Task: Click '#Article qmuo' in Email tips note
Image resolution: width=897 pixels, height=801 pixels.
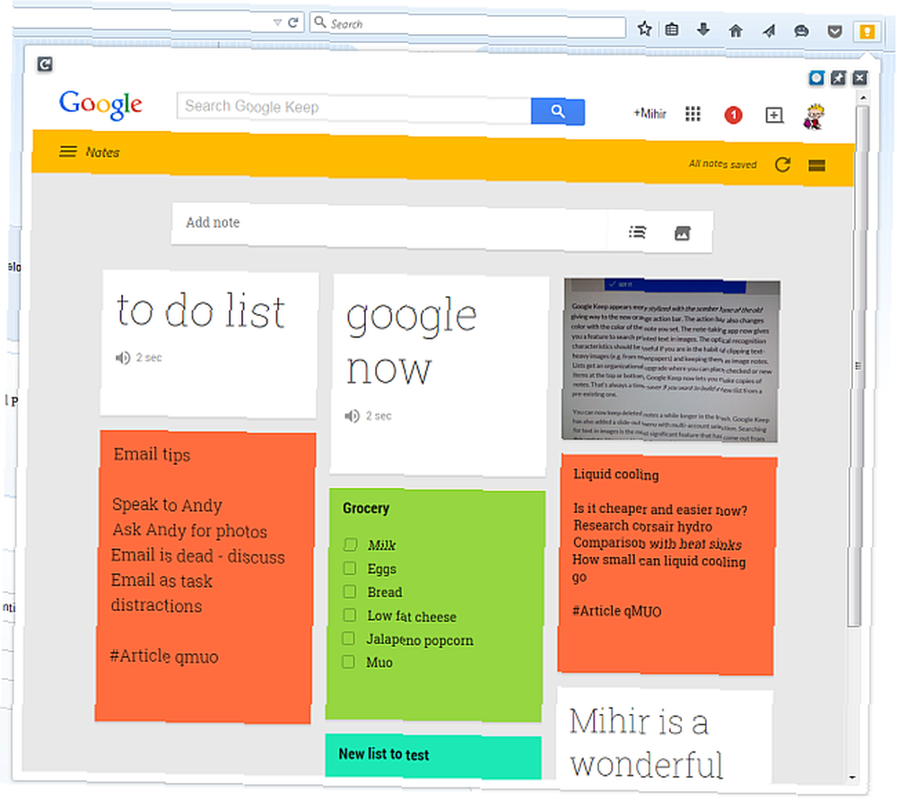Action: 164,657
